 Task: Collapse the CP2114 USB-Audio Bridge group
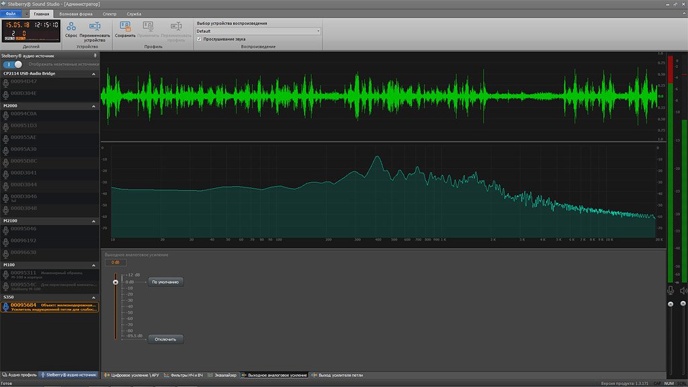(94, 73)
